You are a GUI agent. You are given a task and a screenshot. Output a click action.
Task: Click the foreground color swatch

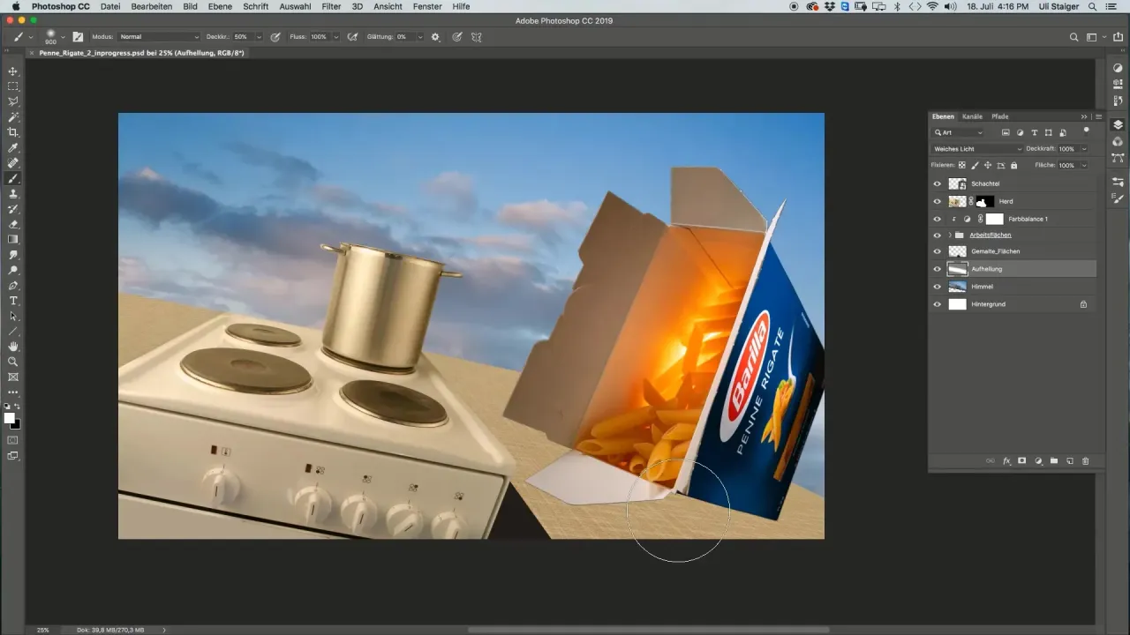coord(9,418)
